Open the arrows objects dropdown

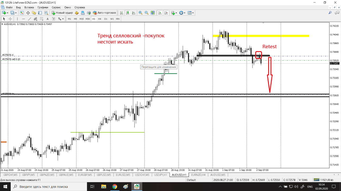click(x=61, y=19)
